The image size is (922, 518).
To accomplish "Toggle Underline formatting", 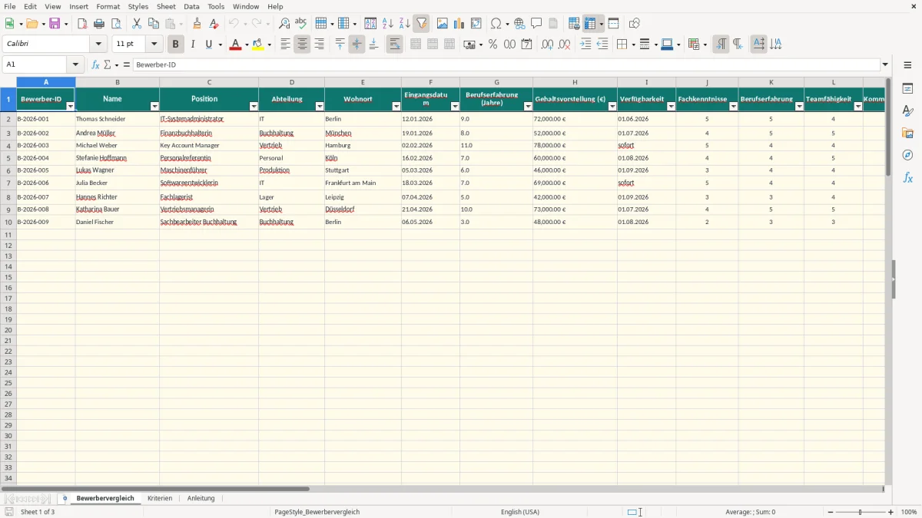I will click(208, 45).
